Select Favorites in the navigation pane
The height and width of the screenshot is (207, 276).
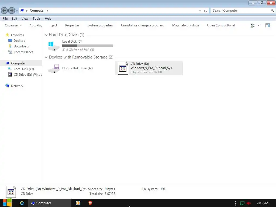(x=17, y=35)
